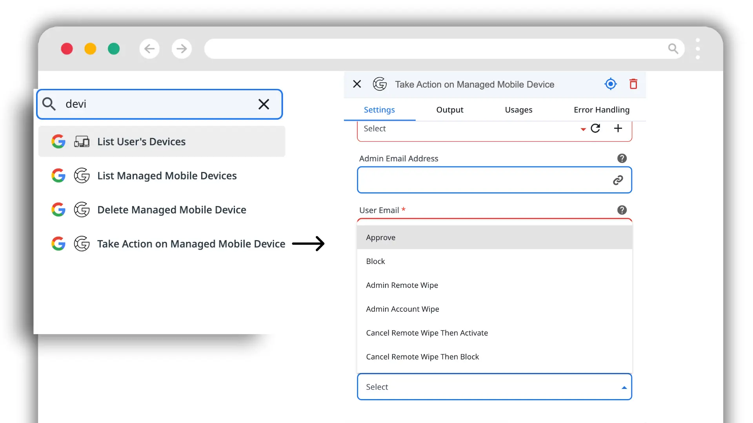
Task: Click the devices icon beside List User's Devices
Action: pyautogui.click(x=82, y=141)
